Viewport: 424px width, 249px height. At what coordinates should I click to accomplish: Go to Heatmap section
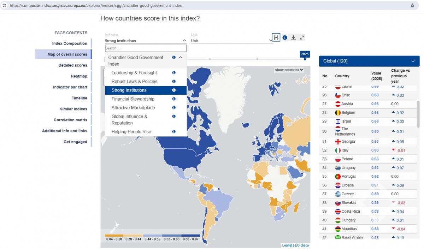(x=79, y=76)
